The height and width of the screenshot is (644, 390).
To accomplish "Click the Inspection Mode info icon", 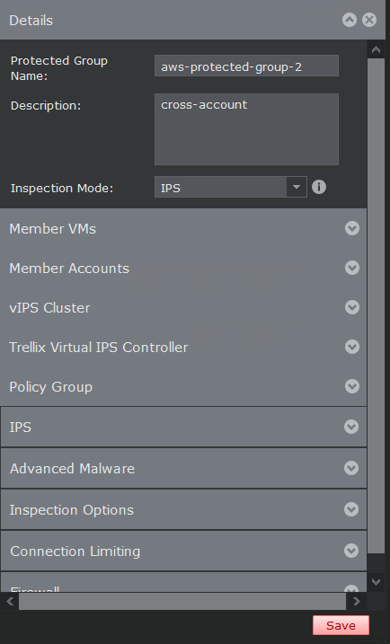I will pyautogui.click(x=319, y=187).
